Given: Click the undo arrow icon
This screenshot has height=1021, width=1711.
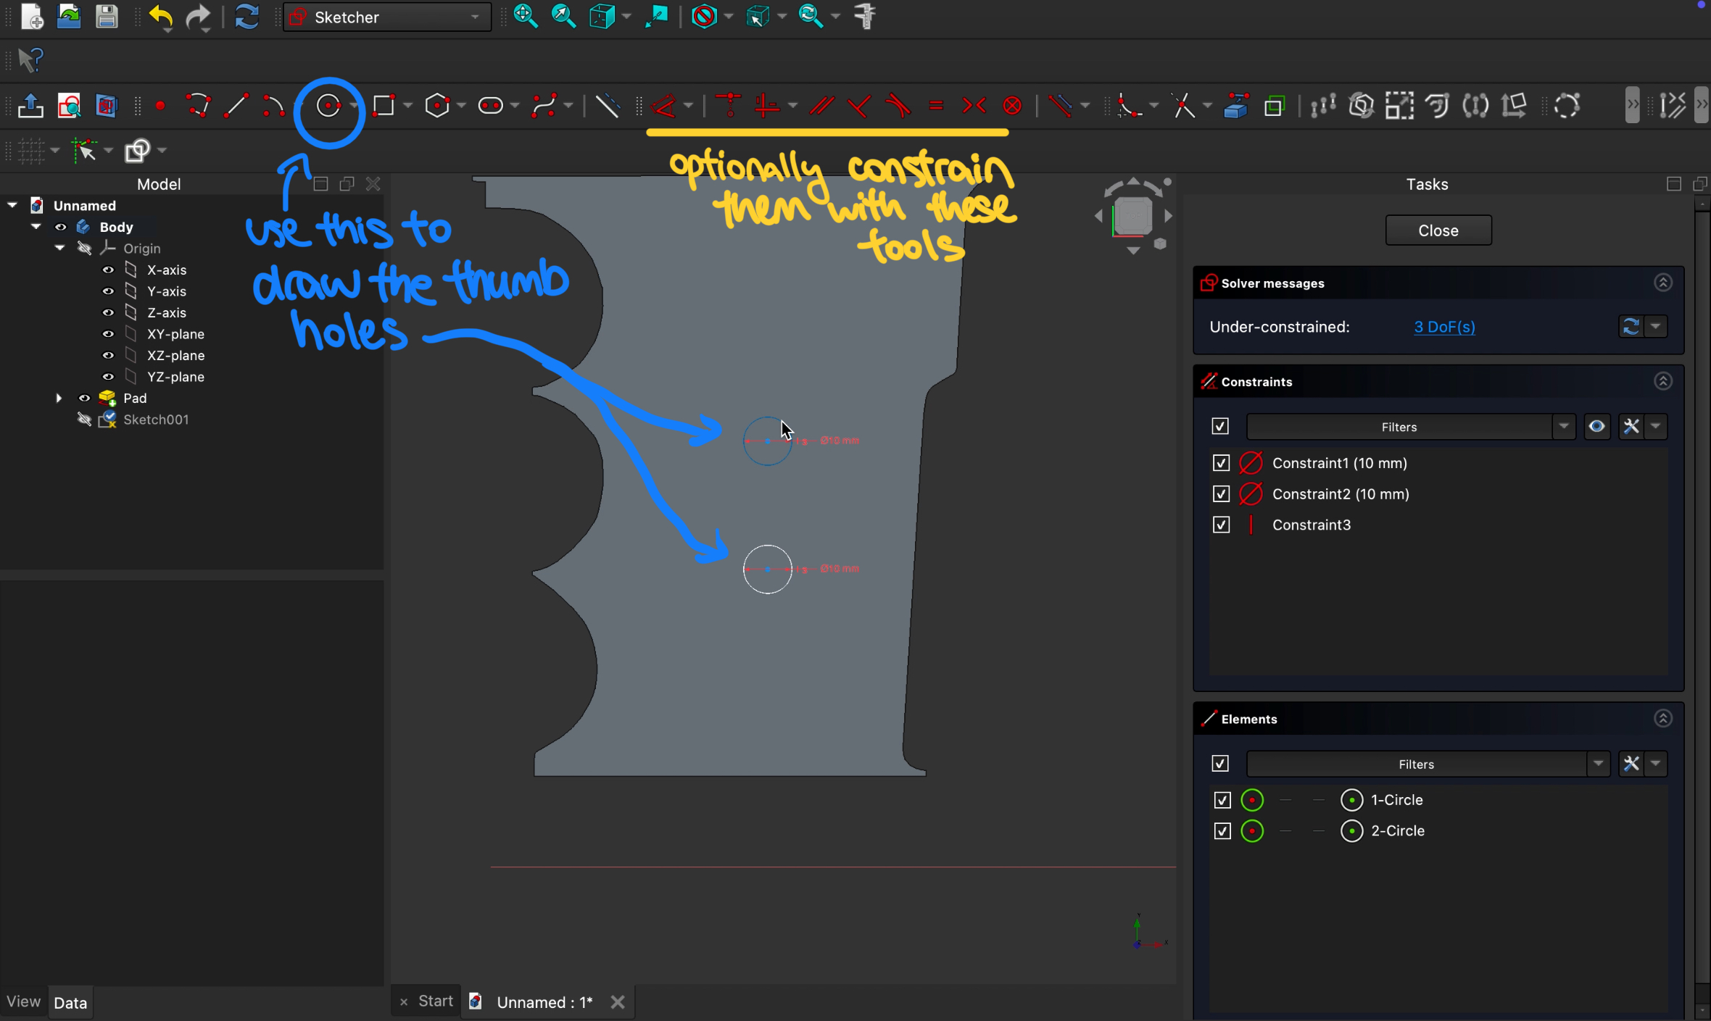Looking at the screenshot, I should (x=160, y=16).
